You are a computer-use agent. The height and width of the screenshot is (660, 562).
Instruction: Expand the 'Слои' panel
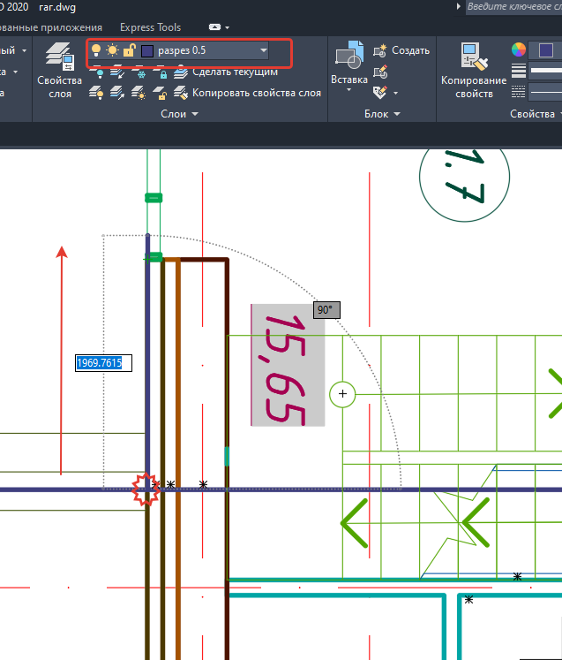pyautogui.click(x=179, y=114)
